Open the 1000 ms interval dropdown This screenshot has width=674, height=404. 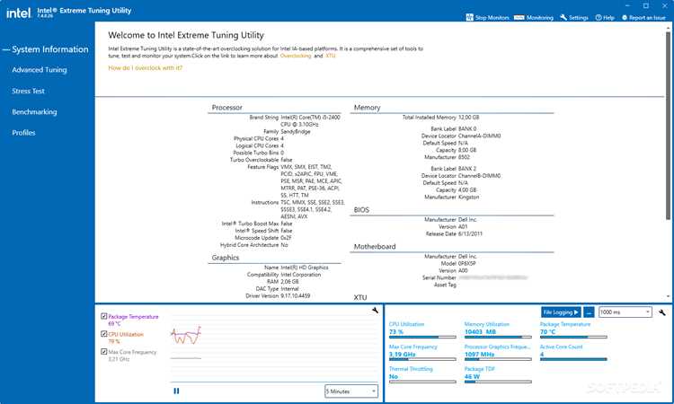pos(625,312)
